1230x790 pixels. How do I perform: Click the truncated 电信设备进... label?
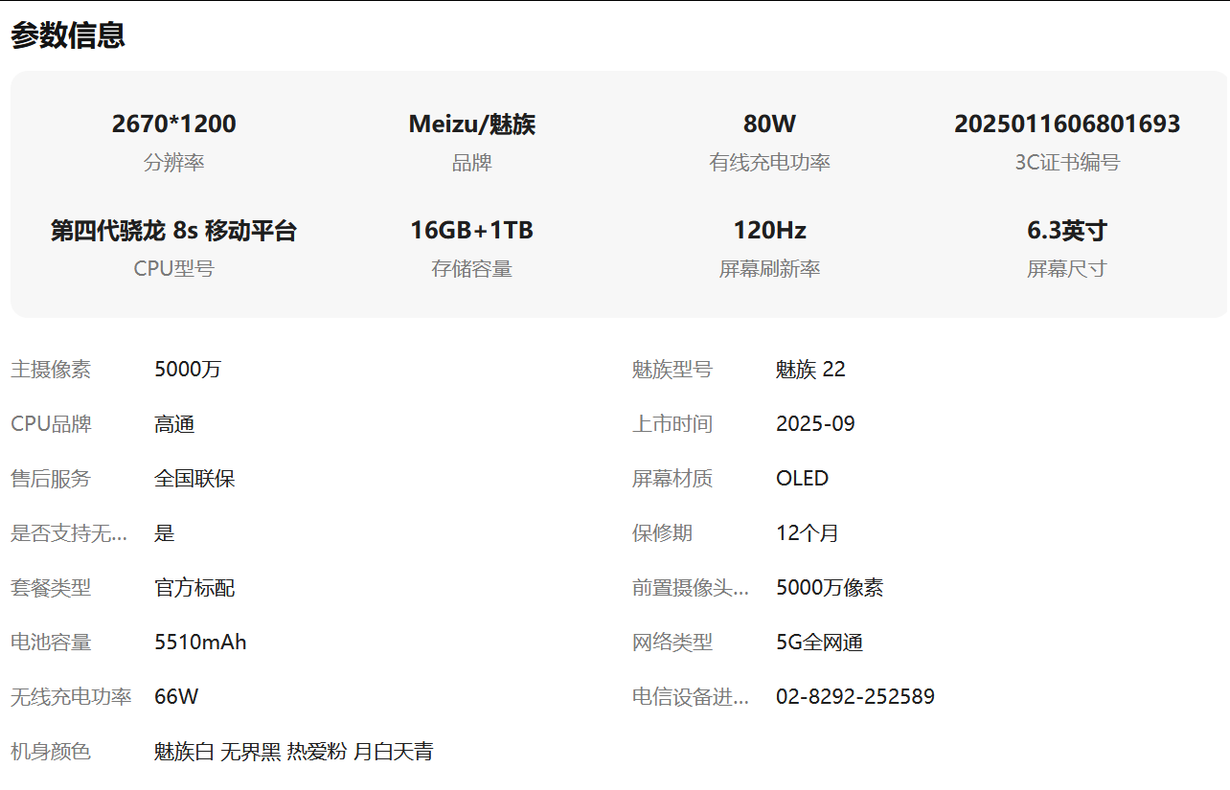pos(691,697)
